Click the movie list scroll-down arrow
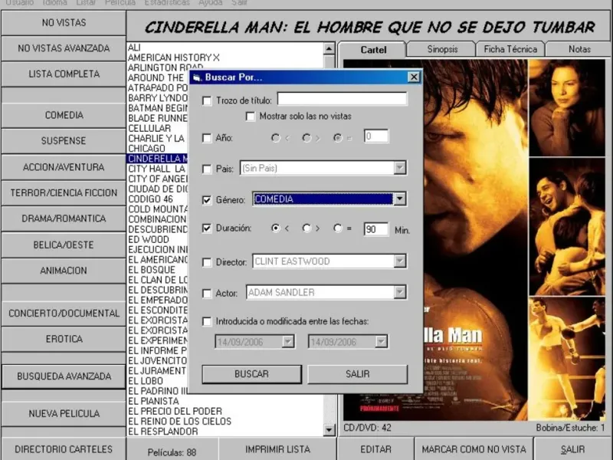This screenshot has width=613, height=460. (x=329, y=430)
